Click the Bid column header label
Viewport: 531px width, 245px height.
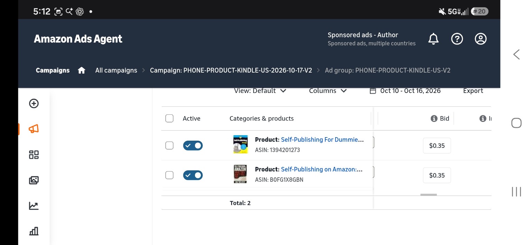pos(445,119)
